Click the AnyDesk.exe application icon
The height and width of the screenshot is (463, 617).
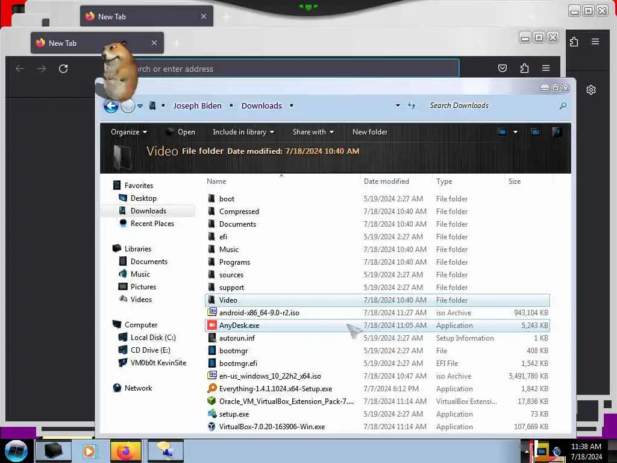(212, 325)
